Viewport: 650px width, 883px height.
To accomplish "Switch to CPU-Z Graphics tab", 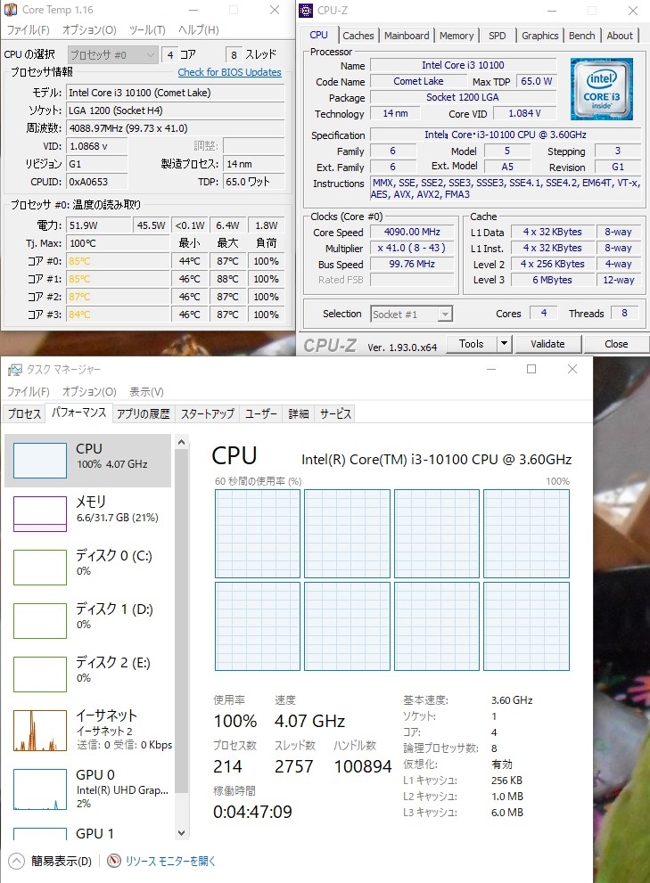I will pos(539,36).
